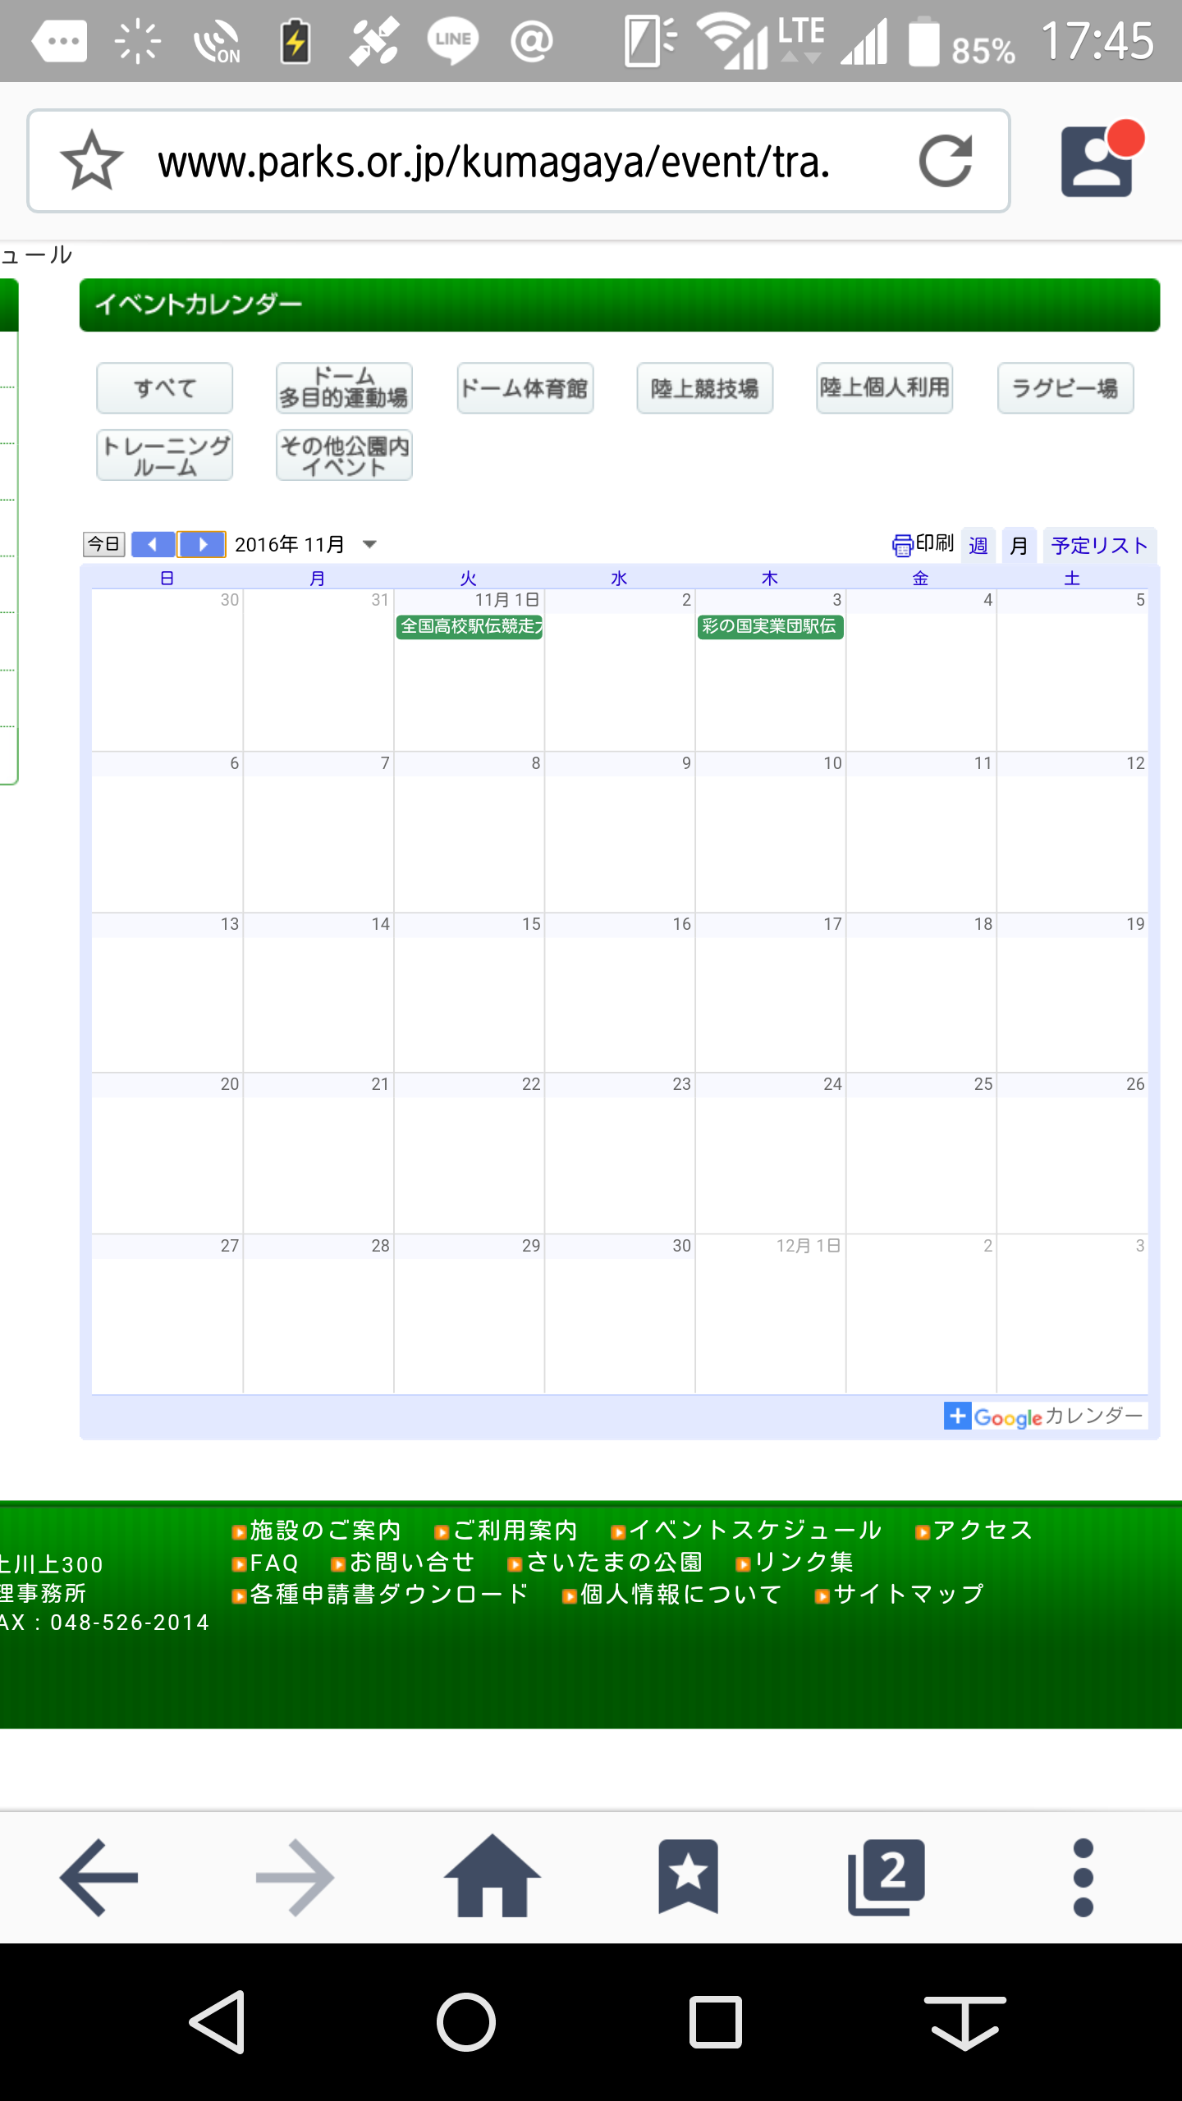Open the アクセス footer link
1182x2101 pixels.
pyautogui.click(x=982, y=1530)
